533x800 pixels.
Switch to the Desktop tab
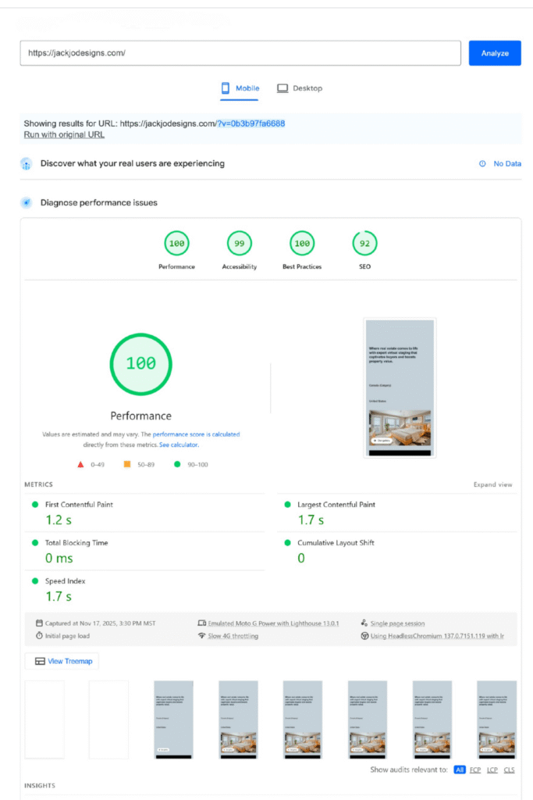click(300, 88)
